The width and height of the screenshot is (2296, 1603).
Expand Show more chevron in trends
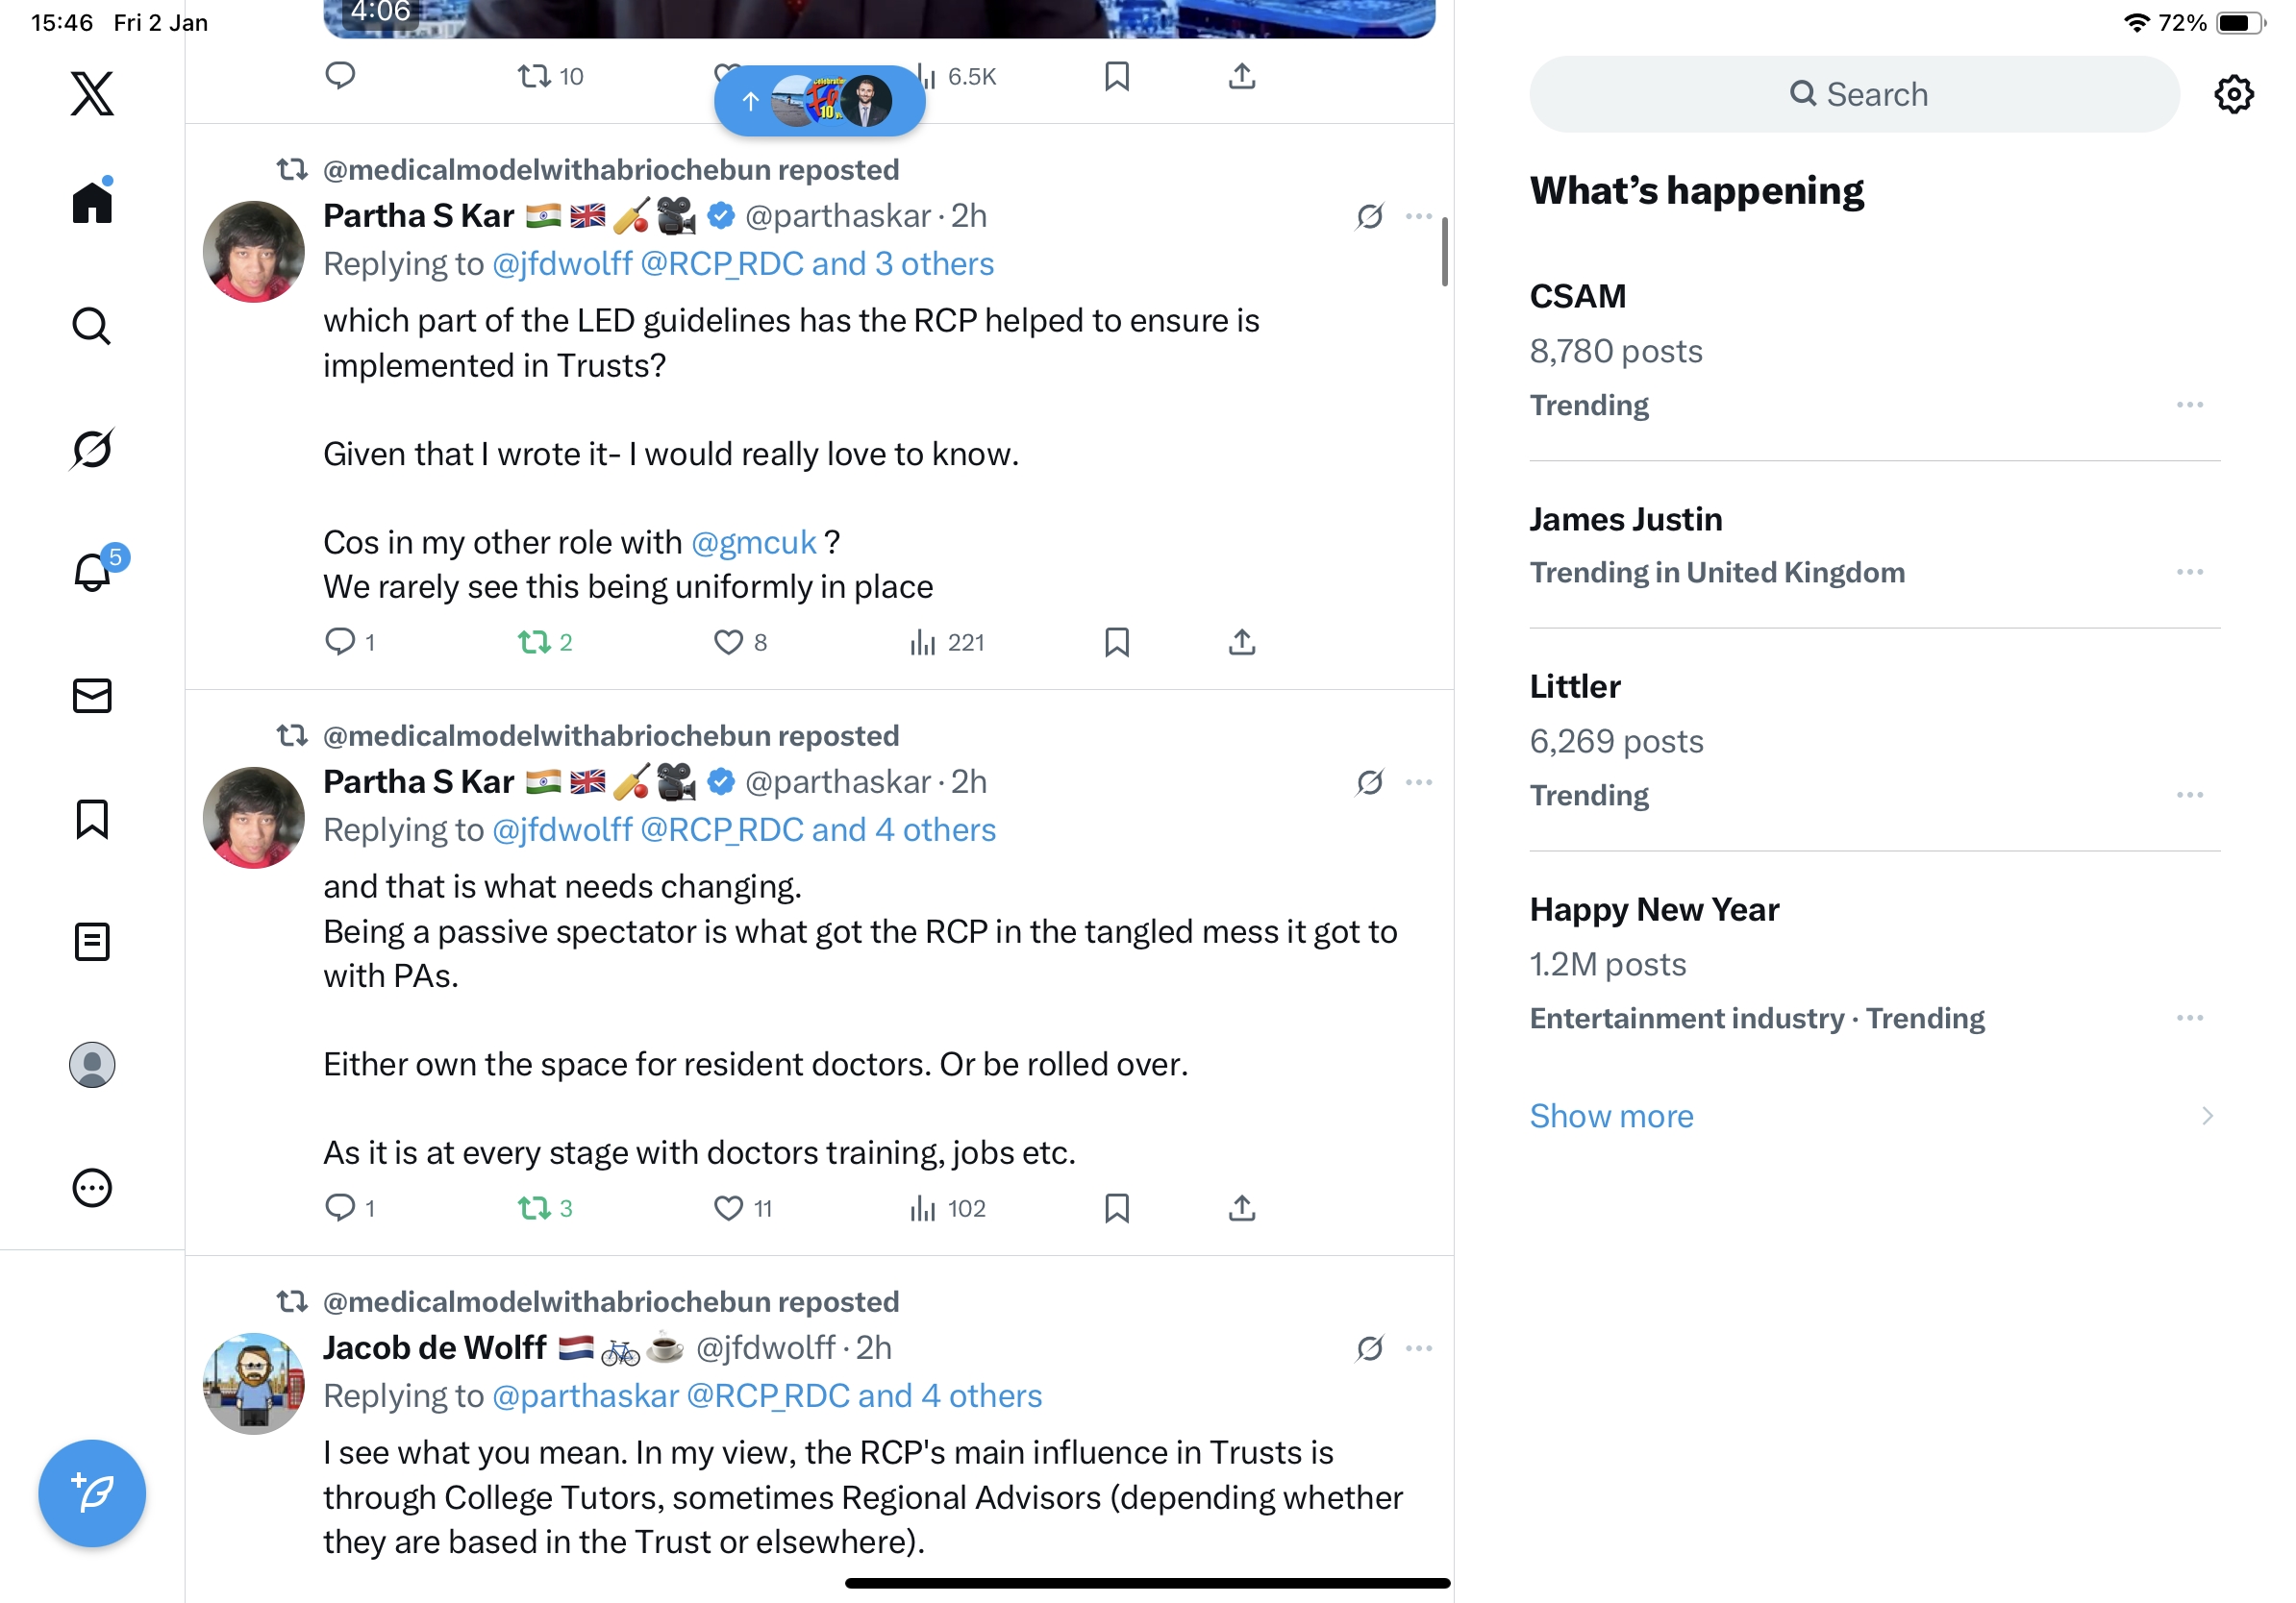point(2207,1116)
